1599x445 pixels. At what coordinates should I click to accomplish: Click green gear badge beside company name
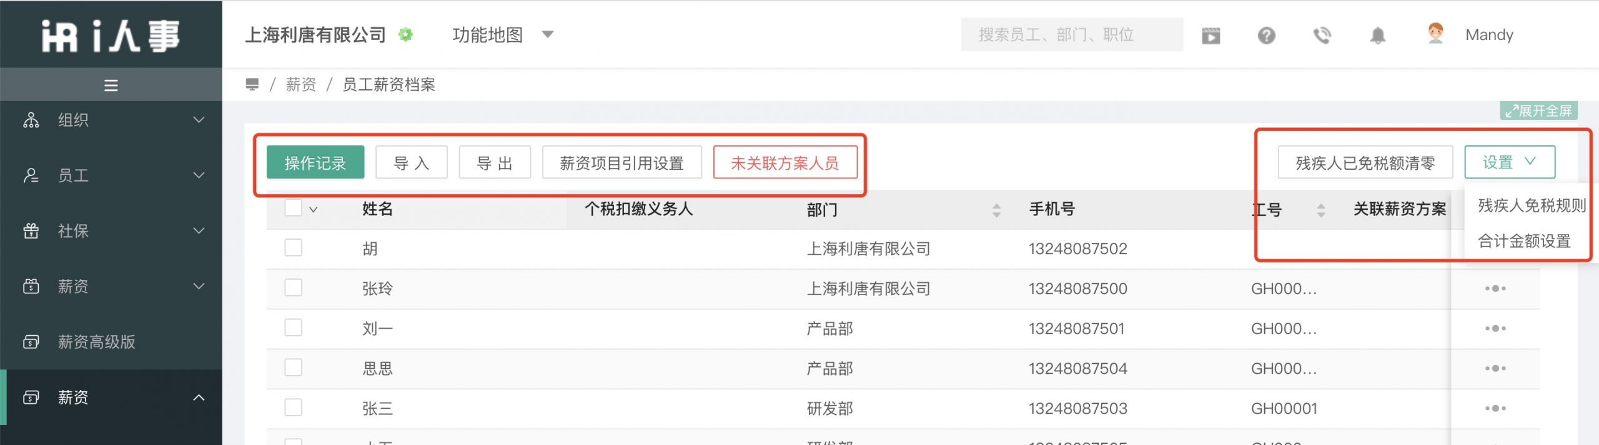(x=406, y=34)
